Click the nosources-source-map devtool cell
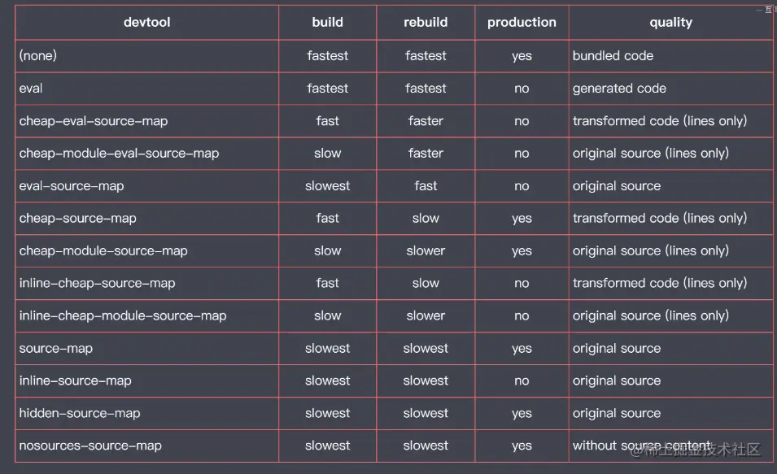Image resolution: width=777 pixels, height=474 pixels. [x=146, y=446]
